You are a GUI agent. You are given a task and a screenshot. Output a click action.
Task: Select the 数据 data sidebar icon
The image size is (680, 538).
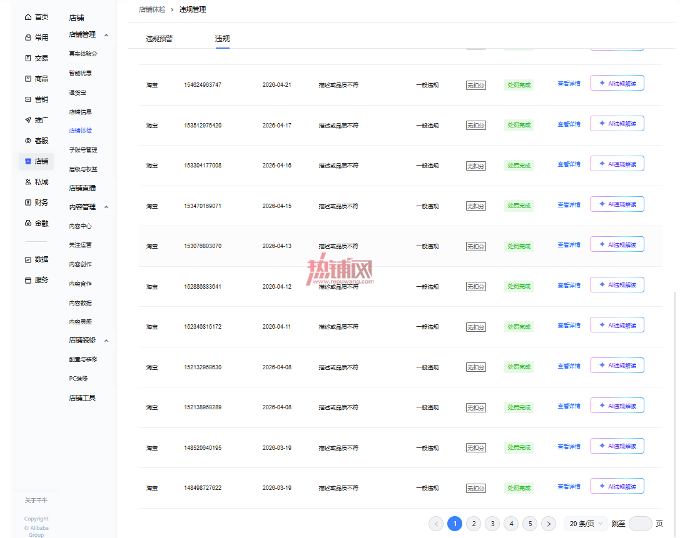click(x=28, y=259)
